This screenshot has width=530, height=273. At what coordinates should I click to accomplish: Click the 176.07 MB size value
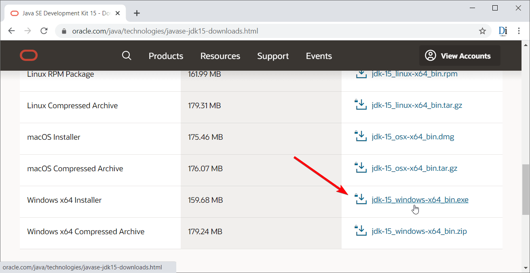click(205, 169)
